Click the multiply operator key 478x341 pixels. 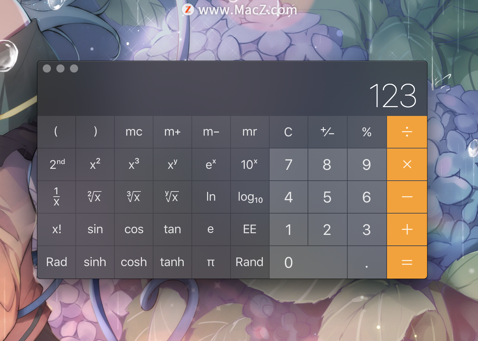[x=407, y=164]
